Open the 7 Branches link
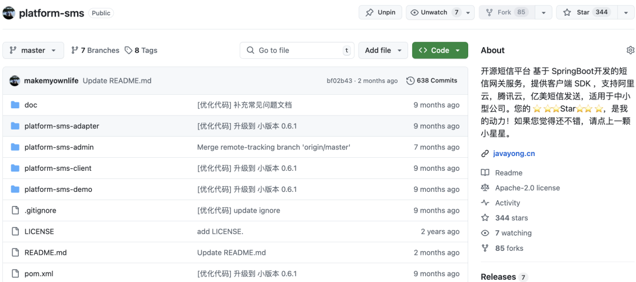 click(95, 50)
